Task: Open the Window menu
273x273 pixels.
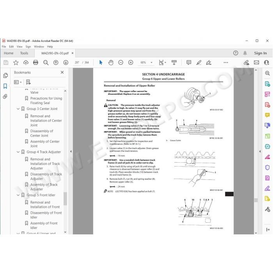Action: pos(39,46)
